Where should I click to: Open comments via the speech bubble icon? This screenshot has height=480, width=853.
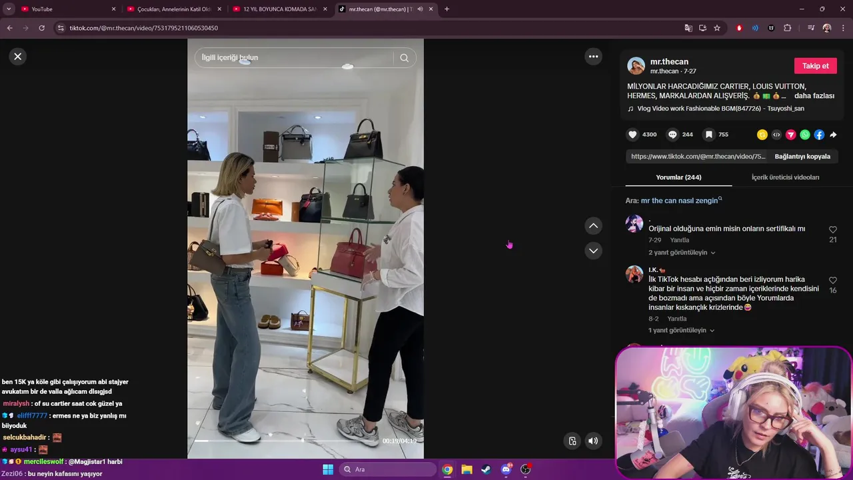pos(672,135)
